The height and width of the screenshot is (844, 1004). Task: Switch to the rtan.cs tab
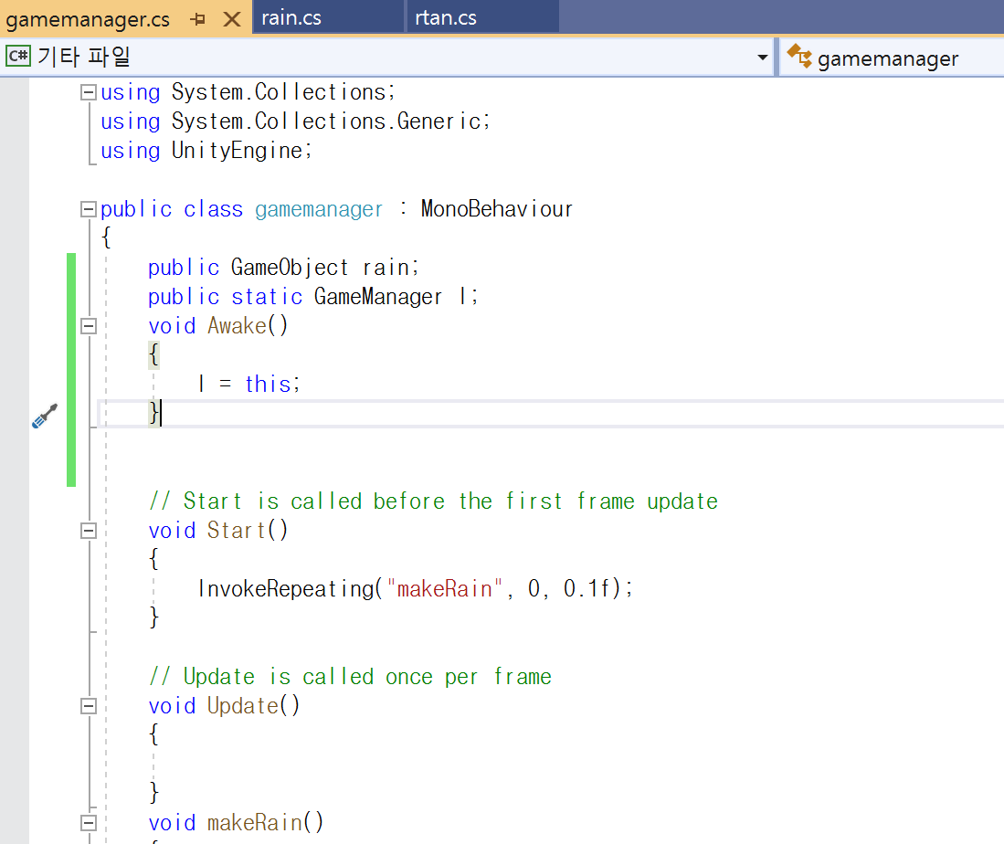click(x=482, y=16)
